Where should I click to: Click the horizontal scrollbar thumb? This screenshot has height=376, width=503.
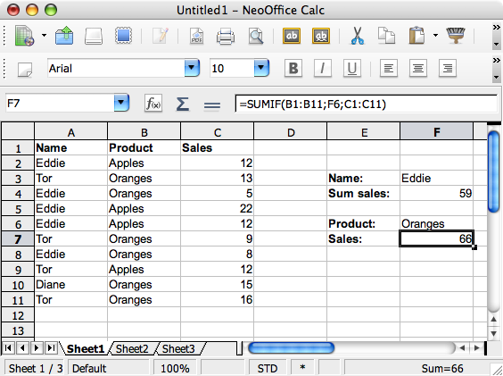click(292, 347)
